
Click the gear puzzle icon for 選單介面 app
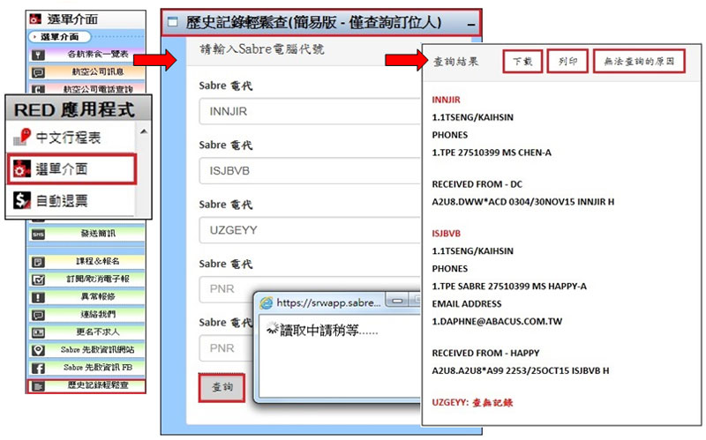(21, 169)
